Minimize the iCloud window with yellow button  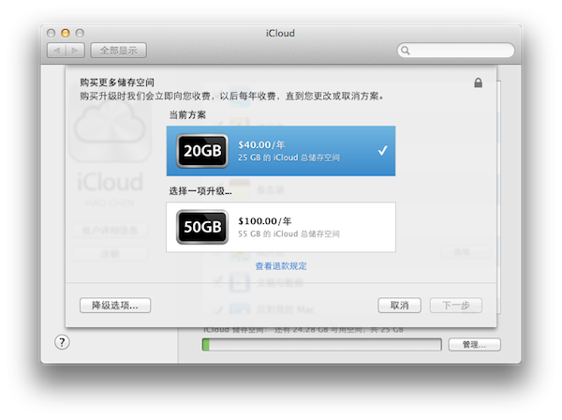pyautogui.click(x=66, y=33)
